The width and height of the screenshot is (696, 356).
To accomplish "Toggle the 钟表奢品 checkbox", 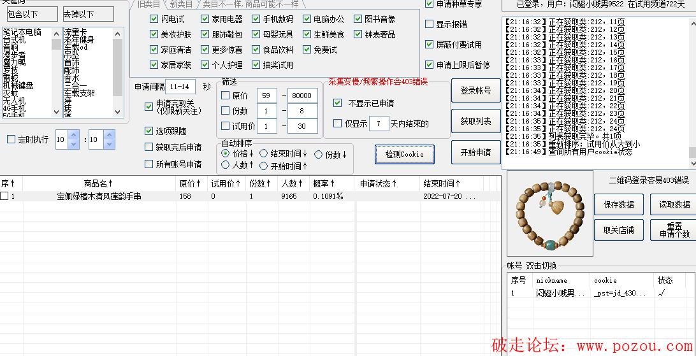I will tap(358, 34).
